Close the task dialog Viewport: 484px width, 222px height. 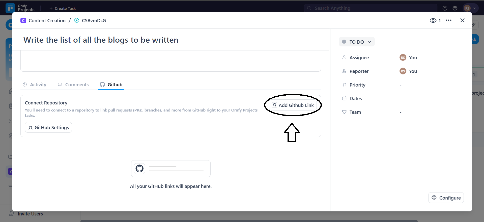[462, 20]
